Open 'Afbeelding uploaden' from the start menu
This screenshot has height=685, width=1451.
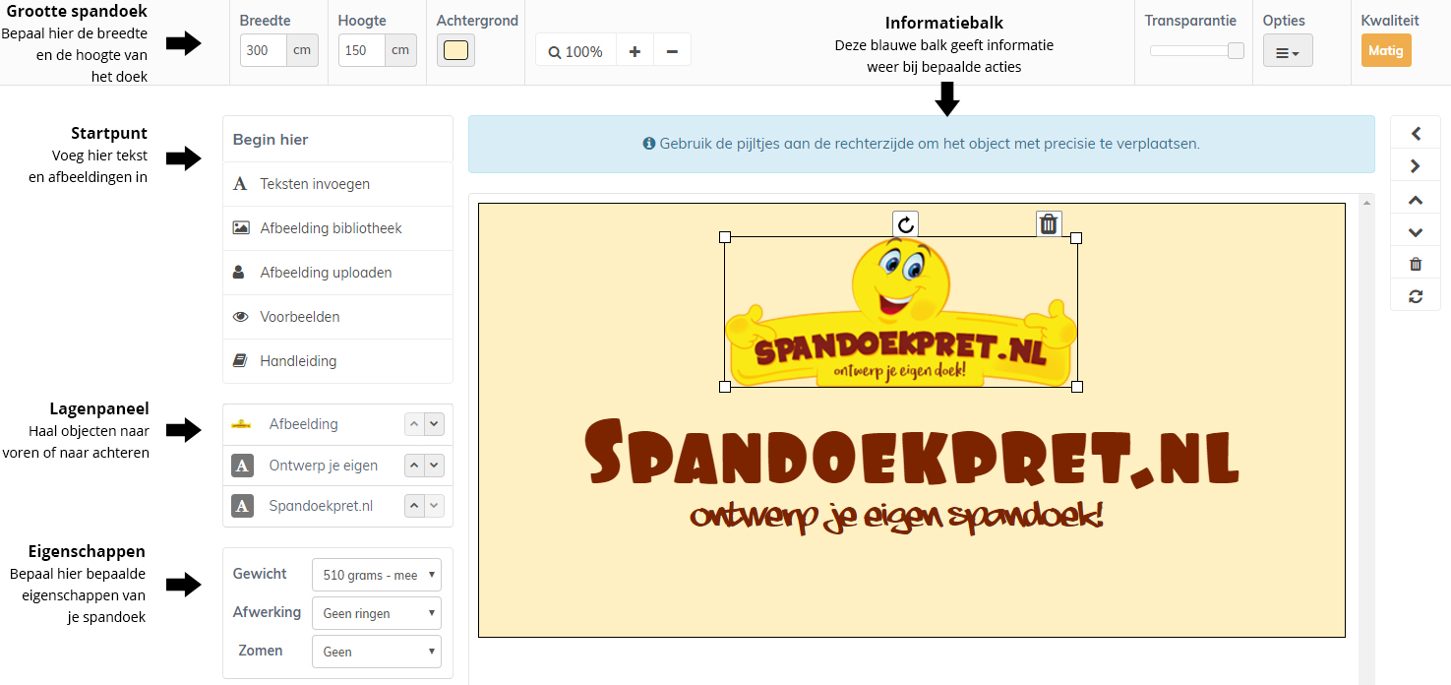coord(326,273)
